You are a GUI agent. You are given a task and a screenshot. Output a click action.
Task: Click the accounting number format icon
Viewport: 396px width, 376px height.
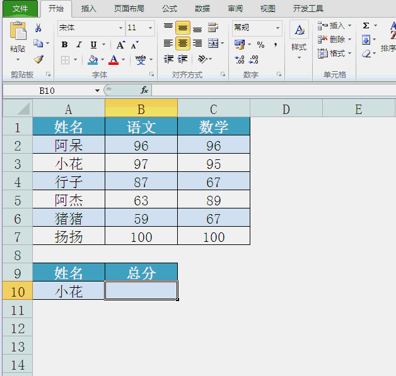click(x=240, y=44)
